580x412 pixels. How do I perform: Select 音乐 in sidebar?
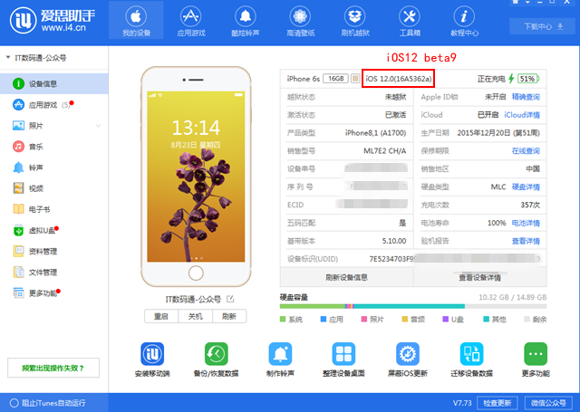(54, 147)
